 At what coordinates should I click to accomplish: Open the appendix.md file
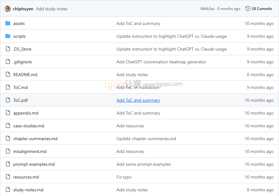click(x=26, y=113)
